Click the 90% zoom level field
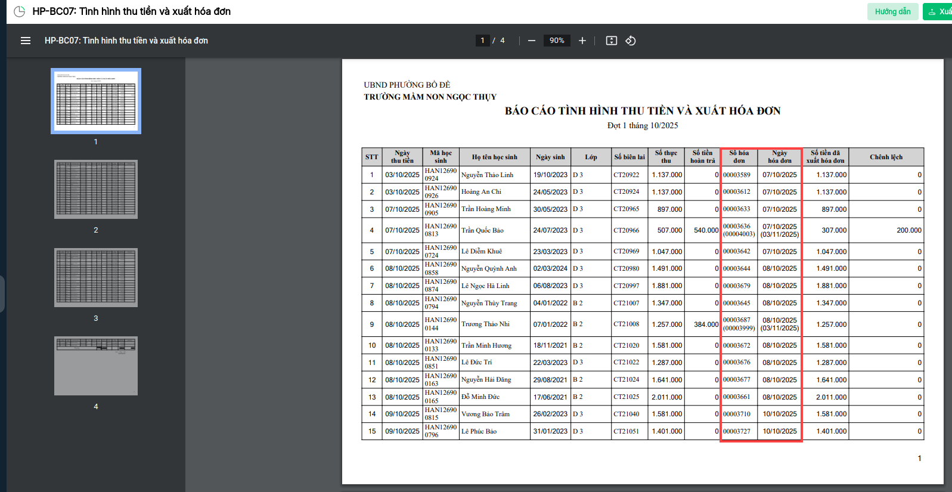The height and width of the screenshot is (492, 952). coord(557,41)
